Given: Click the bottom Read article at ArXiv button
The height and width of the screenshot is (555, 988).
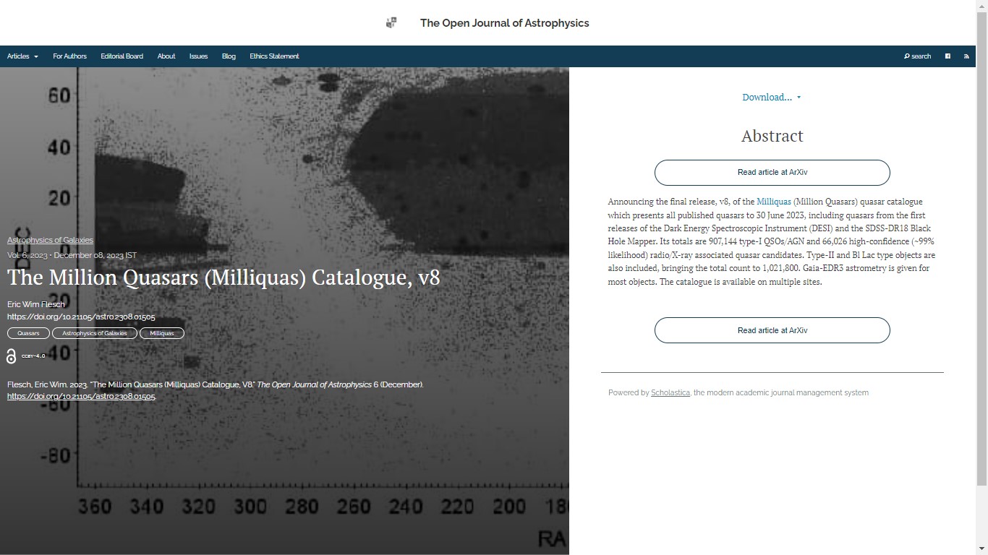Looking at the screenshot, I should (772, 330).
